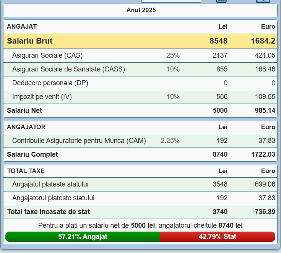
Task: Select the Salariu Net label
Action: (x=24, y=110)
